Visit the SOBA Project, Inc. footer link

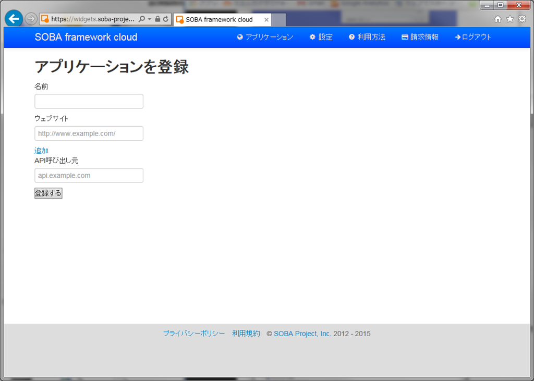(x=302, y=334)
